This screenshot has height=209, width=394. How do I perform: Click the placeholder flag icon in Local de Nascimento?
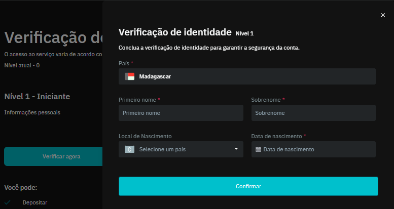[x=130, y=149]
